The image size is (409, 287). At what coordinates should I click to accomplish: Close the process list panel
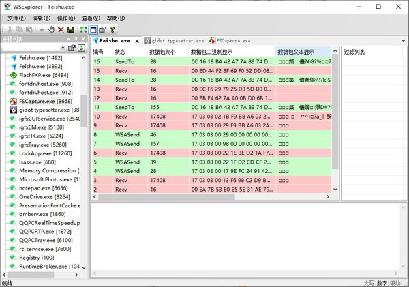(x=83, y=39)
